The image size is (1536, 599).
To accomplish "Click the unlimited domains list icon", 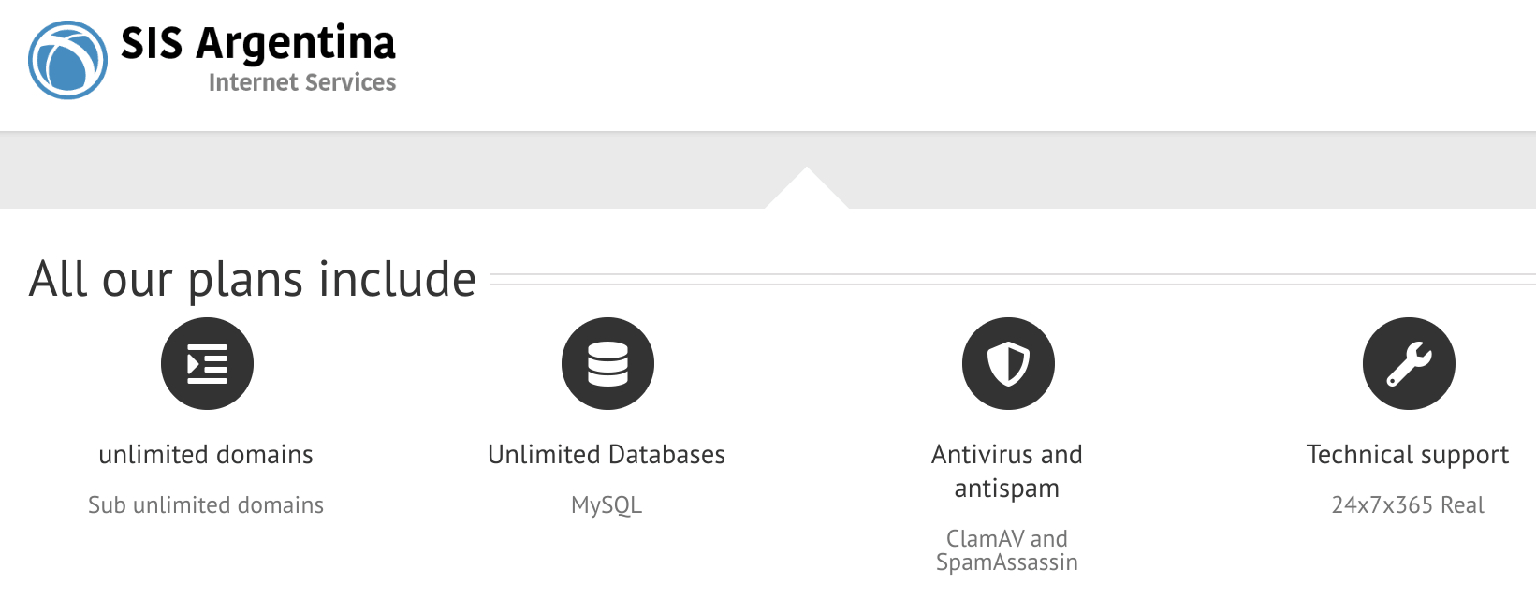I will click(207, 363).
